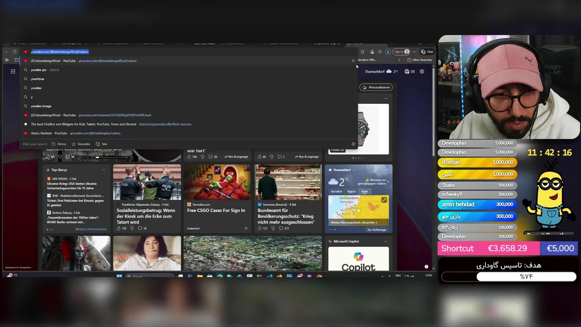This screenshot has height=327, width=581.
Task: Expand the weather map to full view
Action: 384,200
